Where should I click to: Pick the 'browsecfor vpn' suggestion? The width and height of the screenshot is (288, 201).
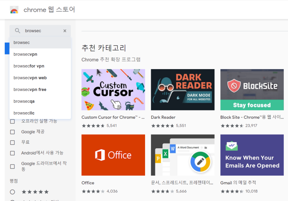coord(40,66)
